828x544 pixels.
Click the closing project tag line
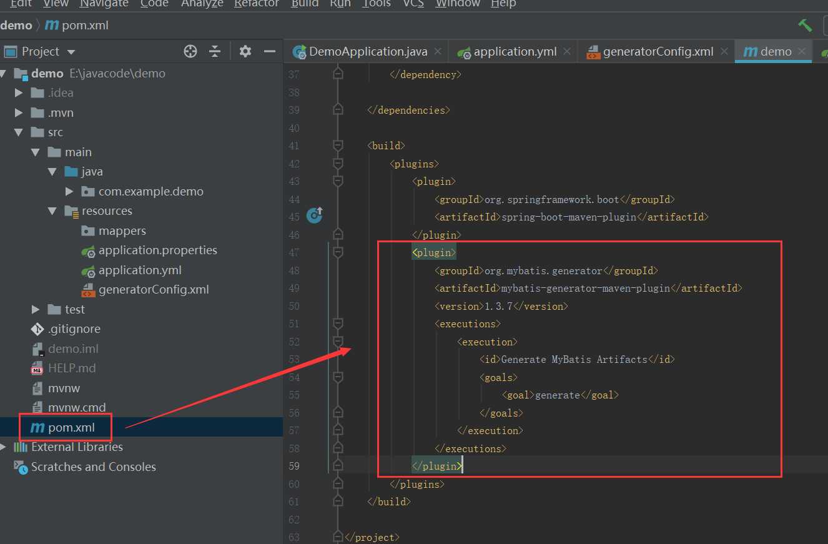point(372,537)
